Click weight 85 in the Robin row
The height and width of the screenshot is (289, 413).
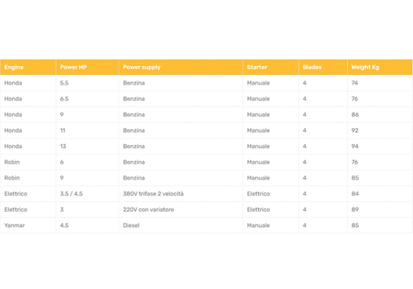pos(355,178)
